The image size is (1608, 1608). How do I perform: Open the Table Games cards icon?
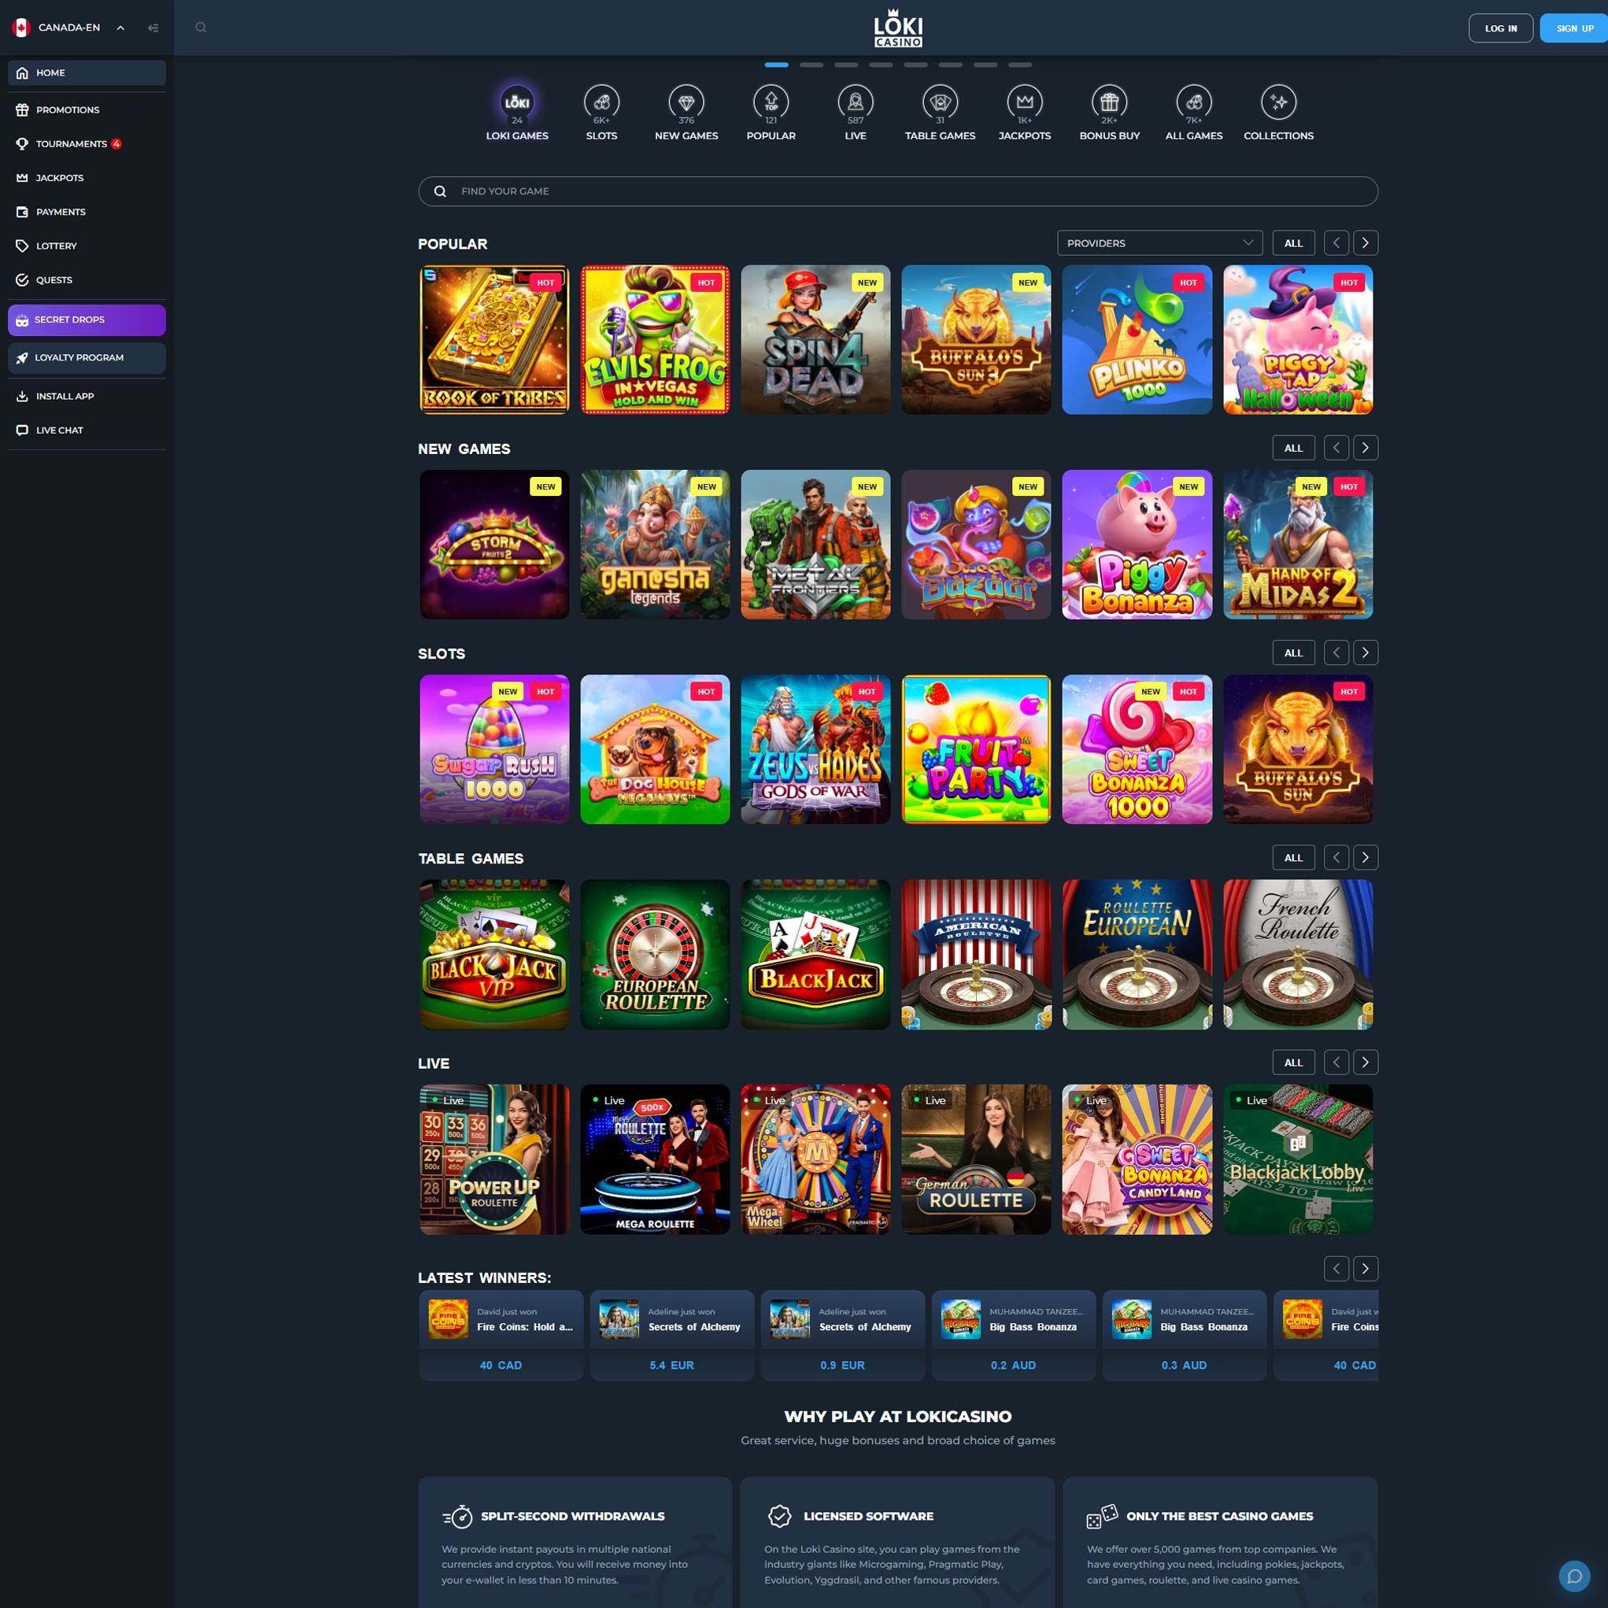940,102
